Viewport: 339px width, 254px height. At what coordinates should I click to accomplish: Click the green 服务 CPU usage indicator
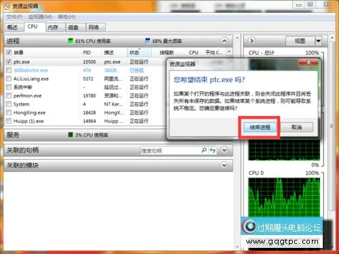[71, 135]
